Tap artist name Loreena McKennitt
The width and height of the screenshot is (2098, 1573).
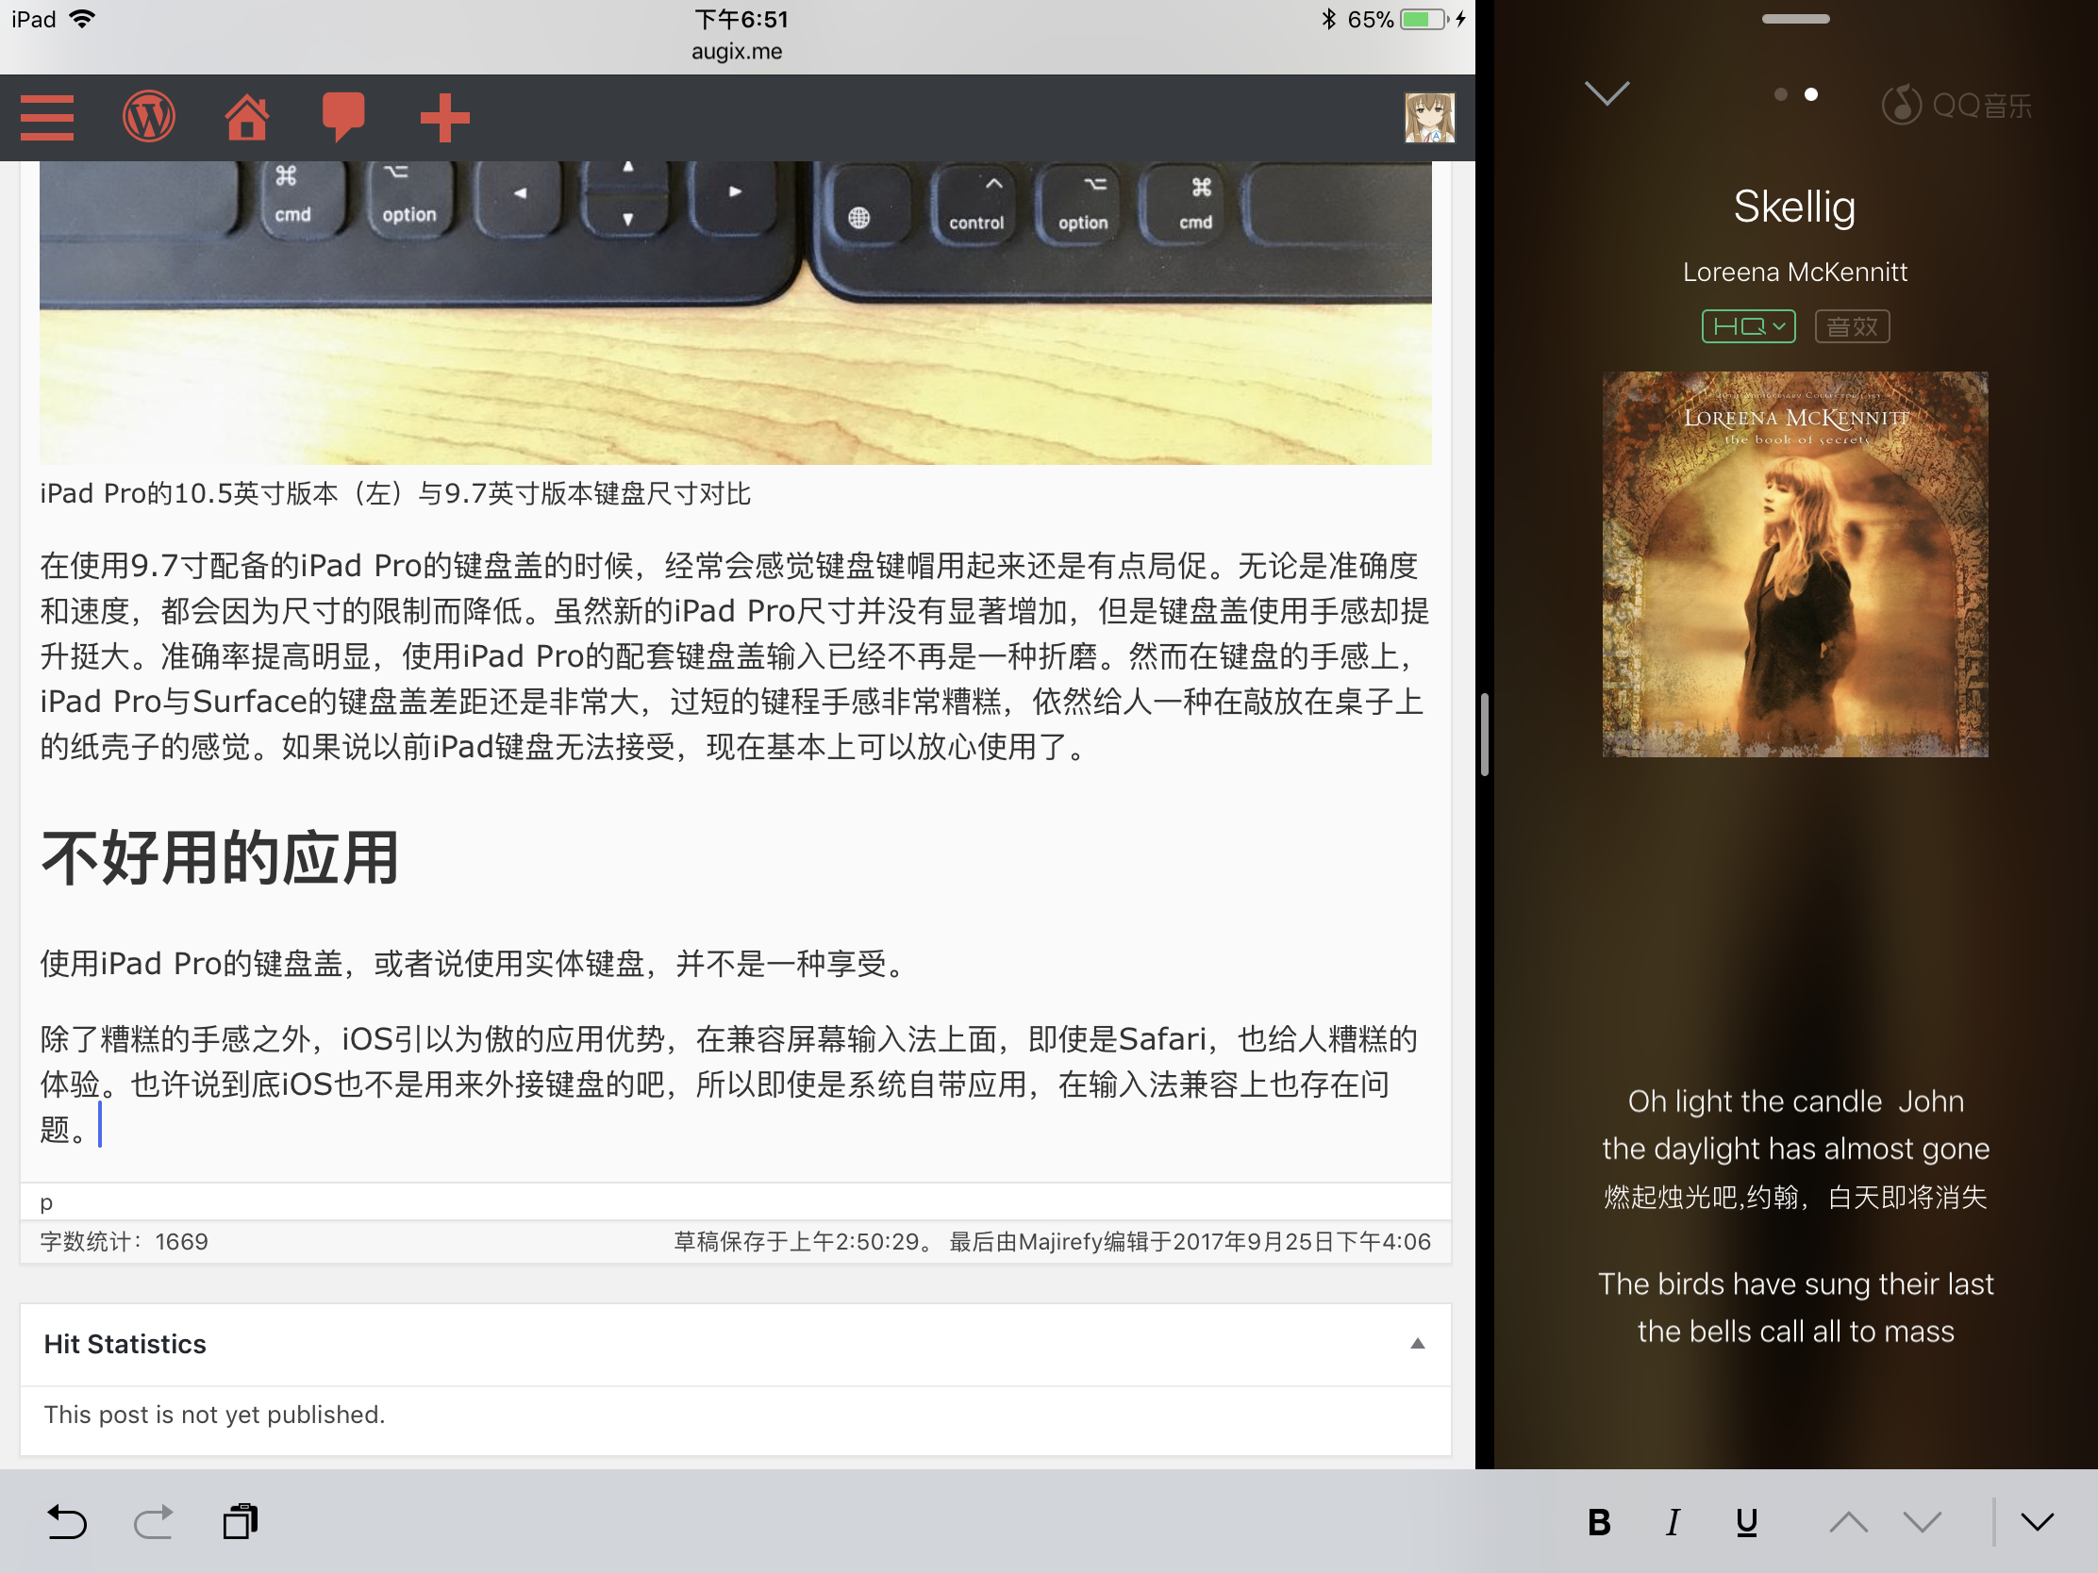(x=1794, y=273)
